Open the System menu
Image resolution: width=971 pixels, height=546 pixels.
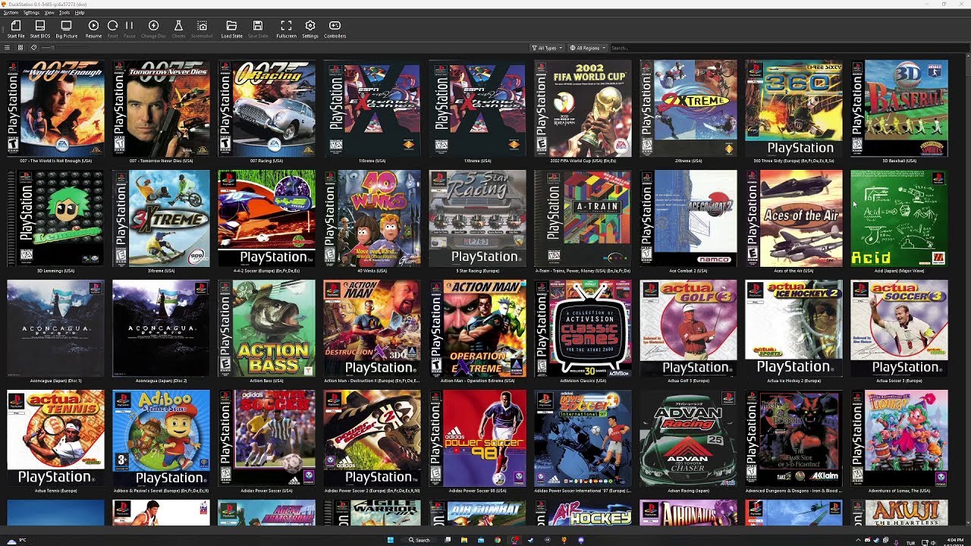[11, 13]
